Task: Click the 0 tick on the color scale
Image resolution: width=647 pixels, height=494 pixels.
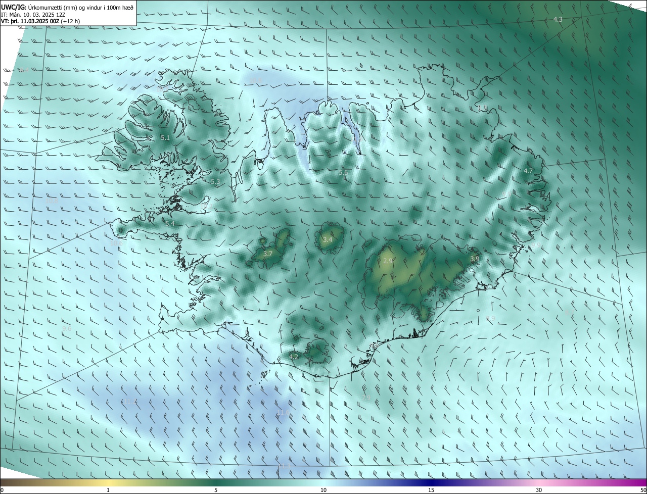Action: [x=2, y=490]
